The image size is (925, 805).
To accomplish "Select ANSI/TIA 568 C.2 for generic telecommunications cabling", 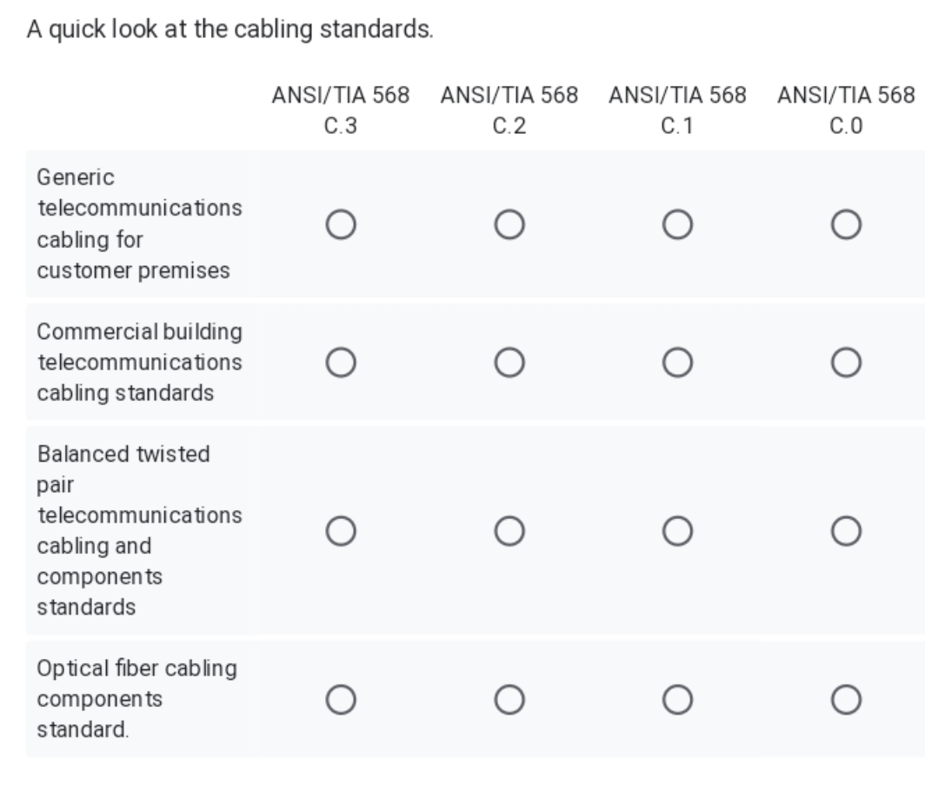I will (508, 226).
